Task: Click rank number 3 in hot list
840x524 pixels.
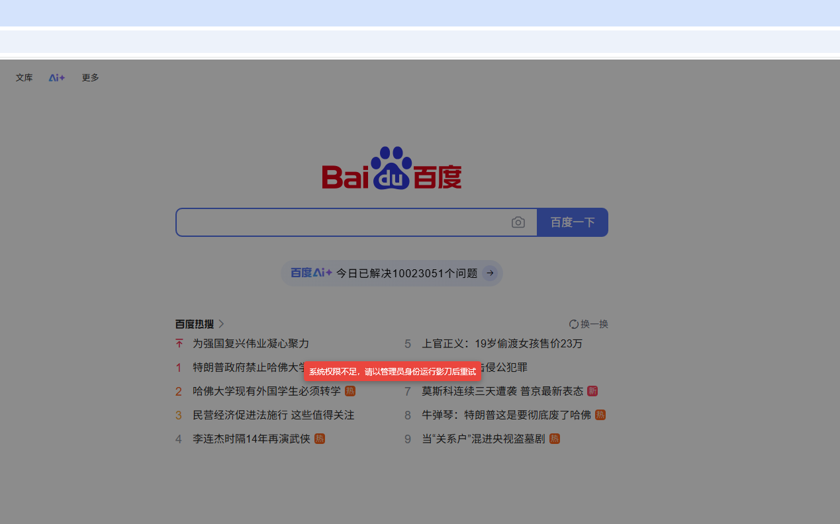Action: click(179, 415)
